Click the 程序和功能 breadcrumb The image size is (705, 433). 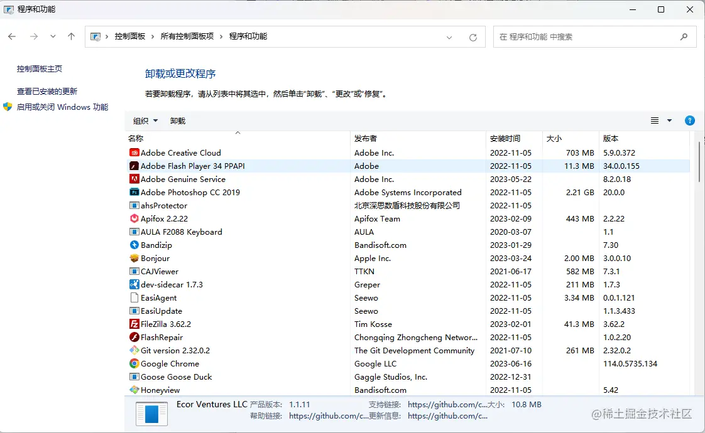coord(248,36)
